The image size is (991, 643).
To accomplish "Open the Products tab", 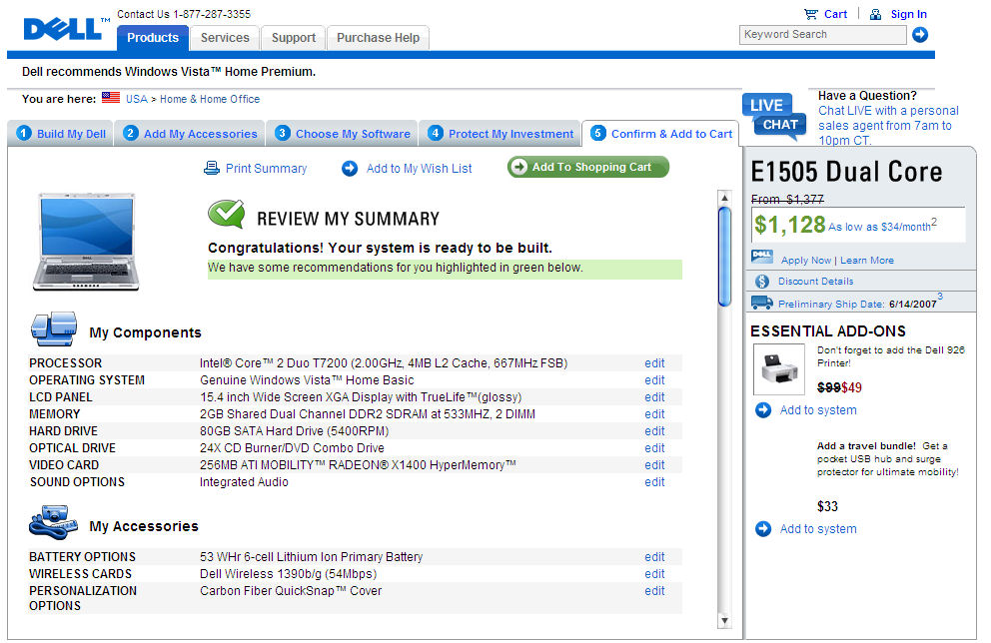I will click(x=152, y=37).
